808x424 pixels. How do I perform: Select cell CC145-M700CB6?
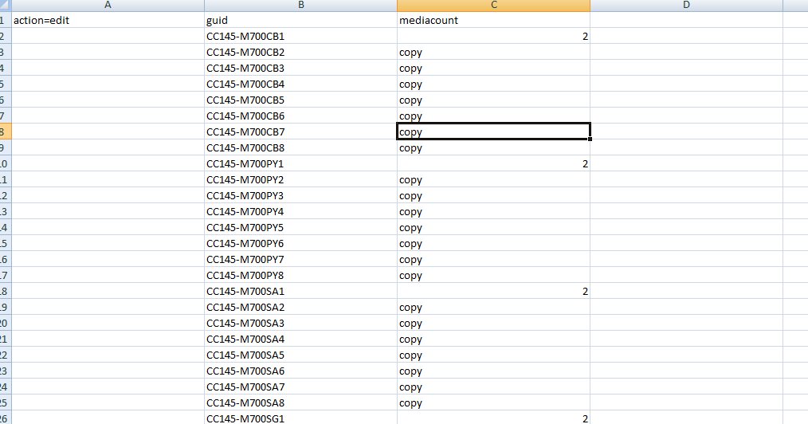click(x=301, y=116)
